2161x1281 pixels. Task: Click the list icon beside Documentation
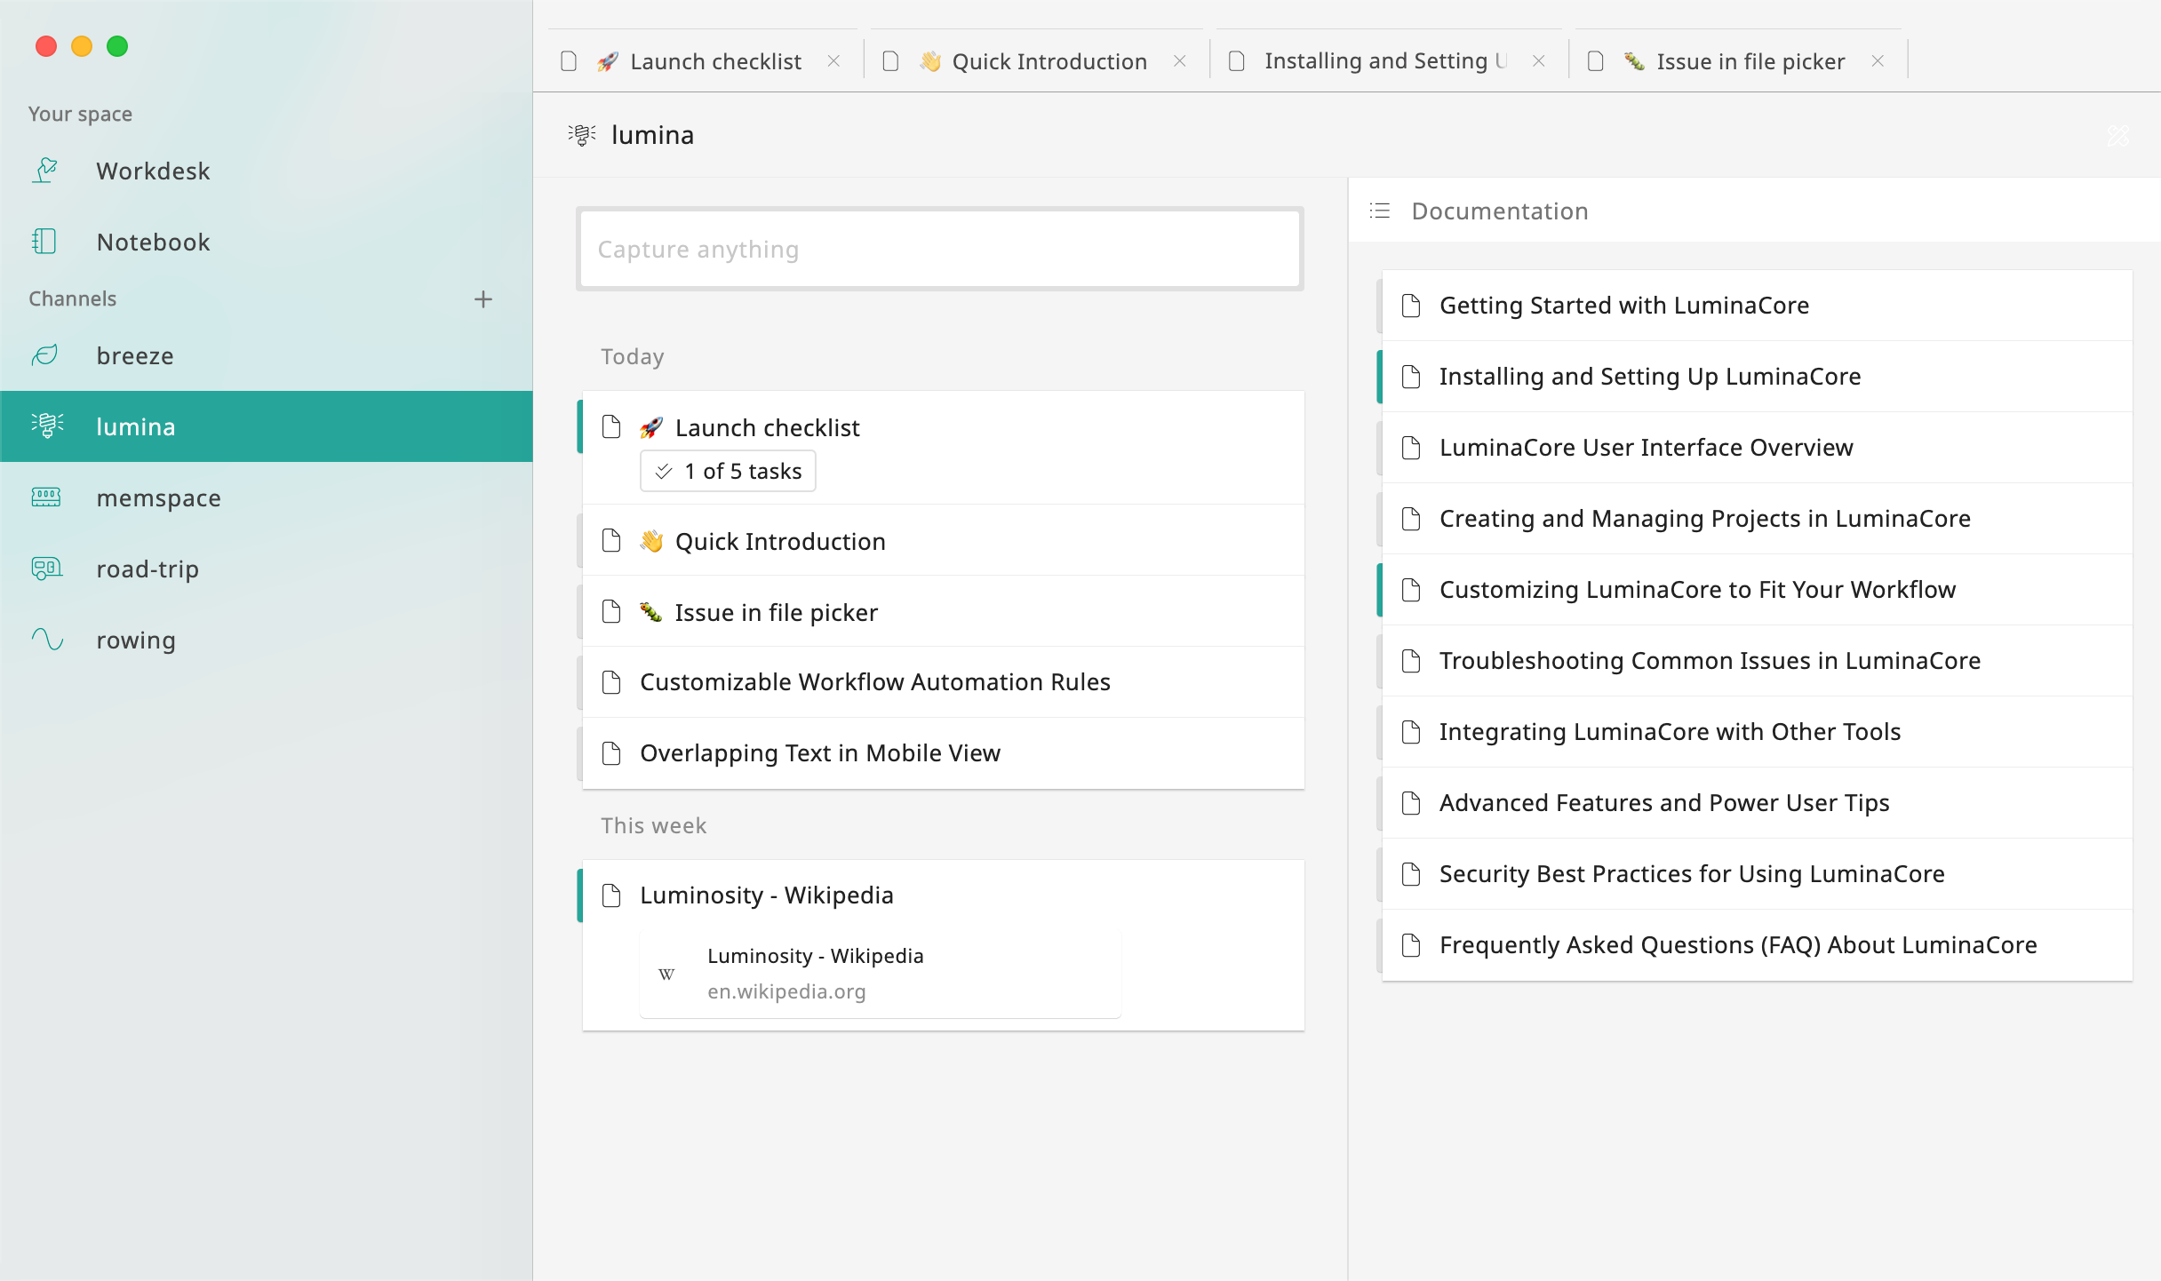(1380, 211)
